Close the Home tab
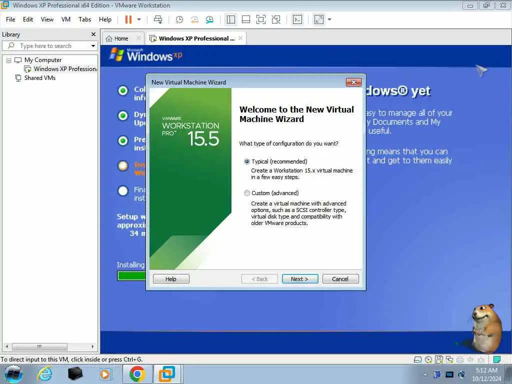The width and height of the screenshot is (512, 384). click(138, 38)
